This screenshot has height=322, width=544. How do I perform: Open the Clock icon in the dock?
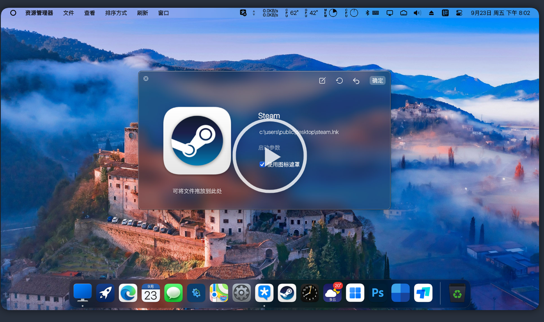click(310, 293)
